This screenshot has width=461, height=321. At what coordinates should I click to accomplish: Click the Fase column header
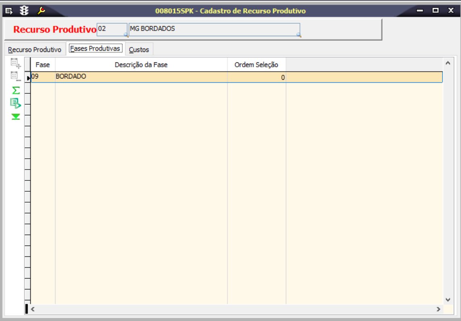tap(43, 65)
